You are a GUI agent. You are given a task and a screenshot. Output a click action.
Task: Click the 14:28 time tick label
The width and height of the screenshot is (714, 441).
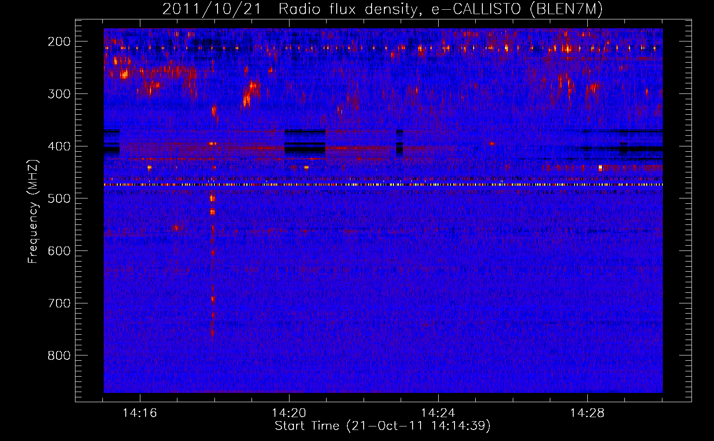point(587,413)
